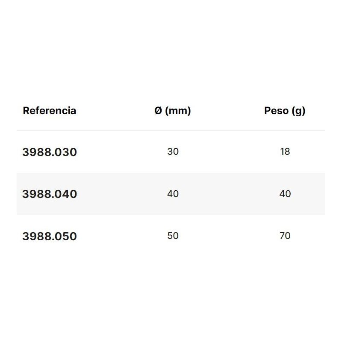Select reference 3988.040
This screenshot has width=342, height=342.
pyautogui.click(x=50, y=194)
